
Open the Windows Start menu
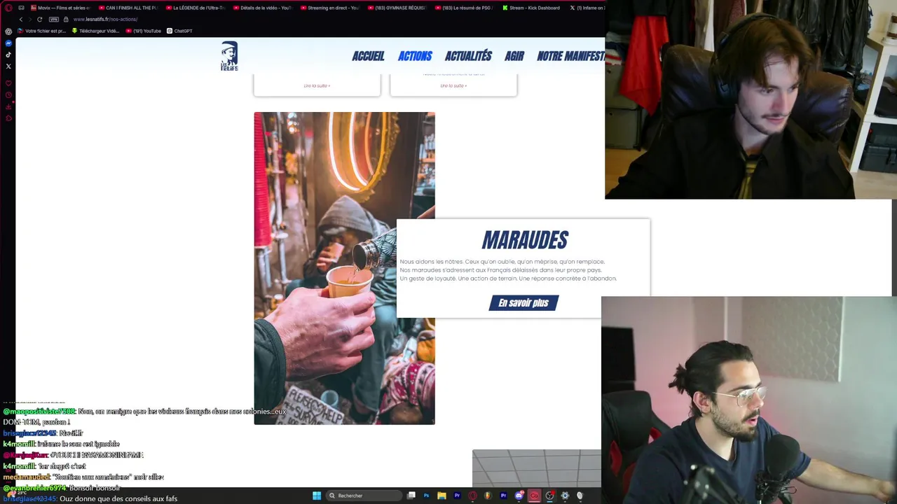pyautogui.click(x=317, y=496)
